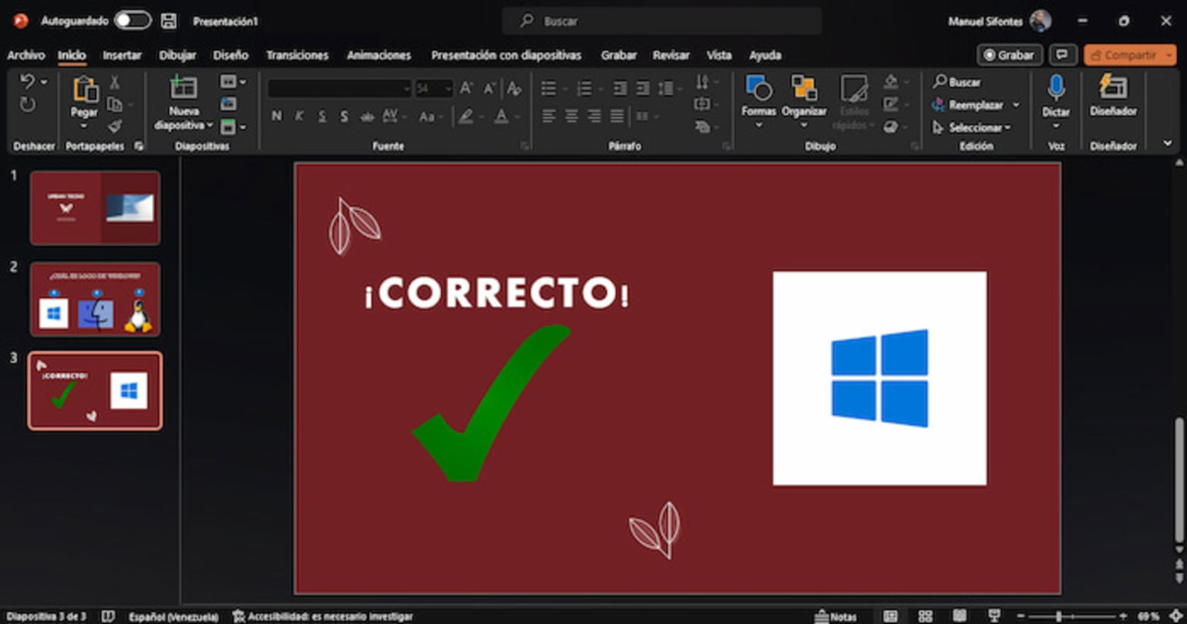Click the Undo arrow icon

pyautogui.click(x=27, y=82)
